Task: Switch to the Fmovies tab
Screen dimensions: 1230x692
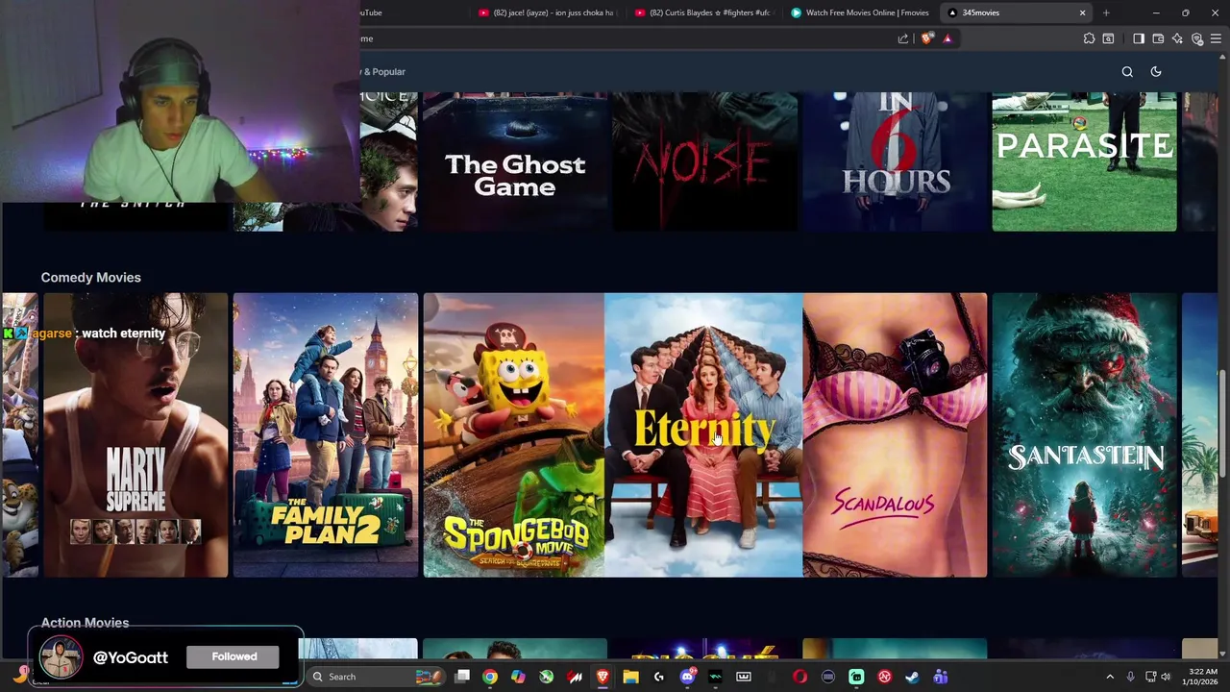Action: [x=859, y=12]
